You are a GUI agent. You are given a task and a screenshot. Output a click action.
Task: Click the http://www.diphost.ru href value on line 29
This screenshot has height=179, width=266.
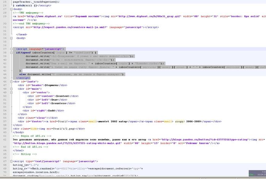click(44, 16)
